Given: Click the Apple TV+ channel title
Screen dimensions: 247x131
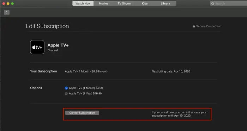Looking at the screenshot, I should pos(58,45).
